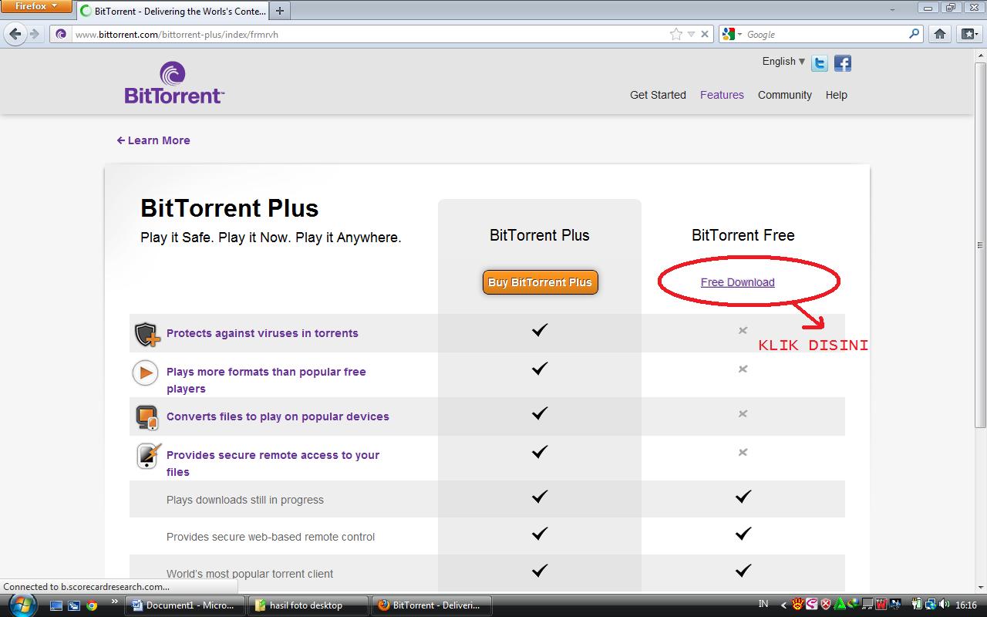Click the Free Download link
The width and height of the screenshot is (987, 617).
(737, 282)
